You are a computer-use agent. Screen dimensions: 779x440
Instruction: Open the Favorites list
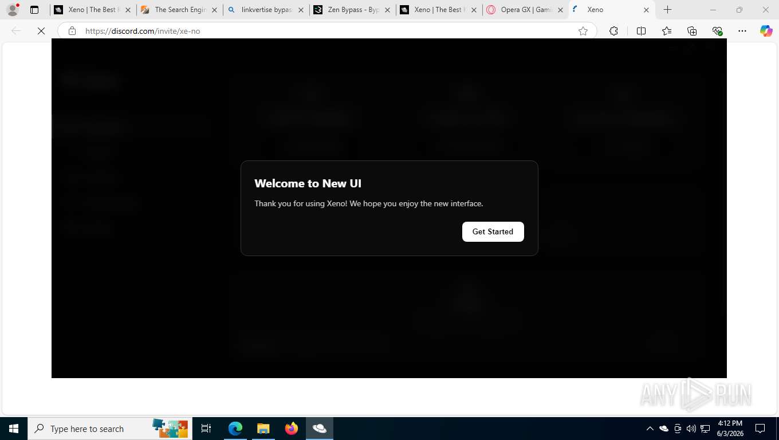(x=667, y=31)
